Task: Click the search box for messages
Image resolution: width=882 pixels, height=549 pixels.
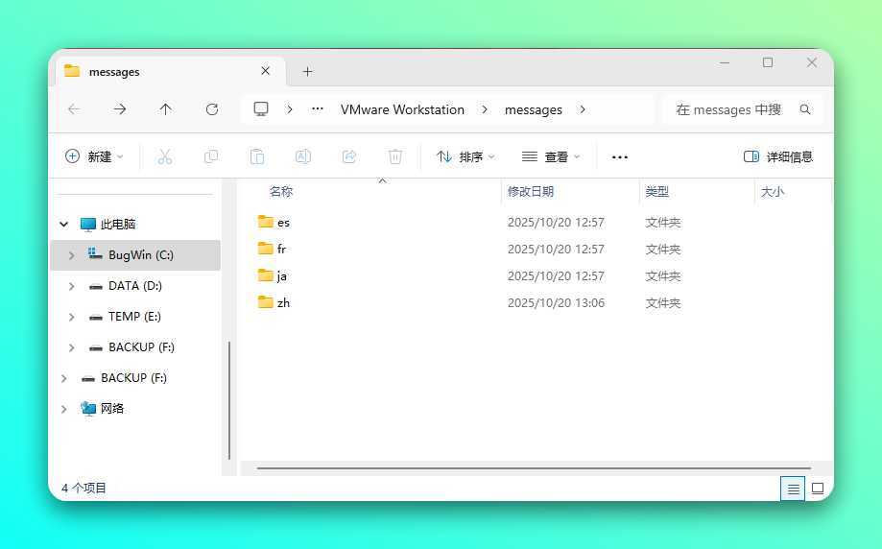Action: coord(734,109)
